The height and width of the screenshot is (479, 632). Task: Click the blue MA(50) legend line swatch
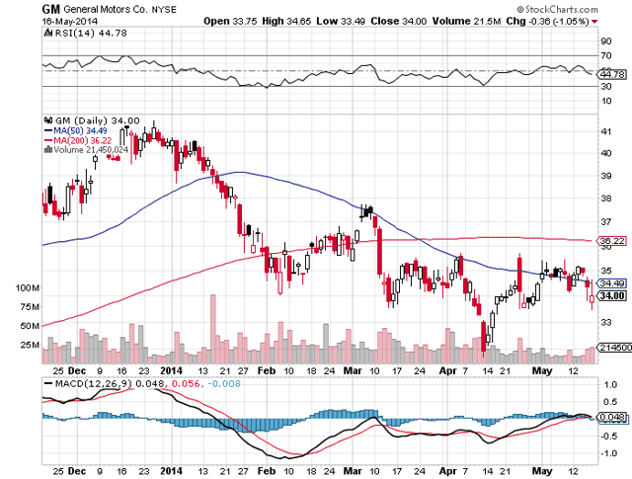point(48,130)
